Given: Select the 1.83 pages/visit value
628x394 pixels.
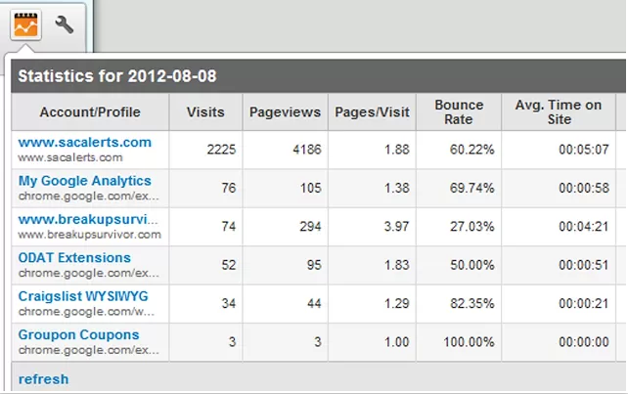Looking at the screenshot, I should tap(397, 265).
